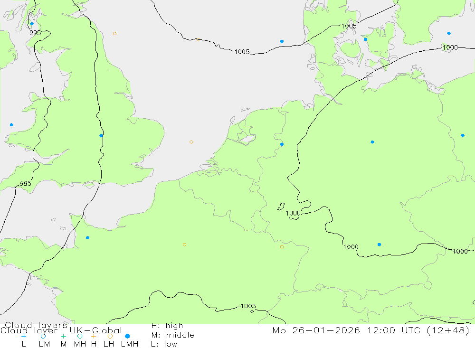This screenshot has width=475, height=348.
Task: Select the orange LH marker off northeast England
Action: (114, 34)
